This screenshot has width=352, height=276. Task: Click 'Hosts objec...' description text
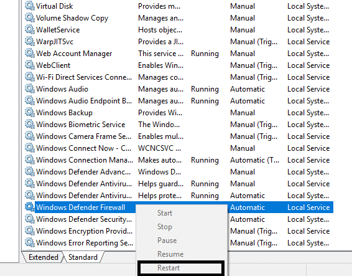click(160, 30)
